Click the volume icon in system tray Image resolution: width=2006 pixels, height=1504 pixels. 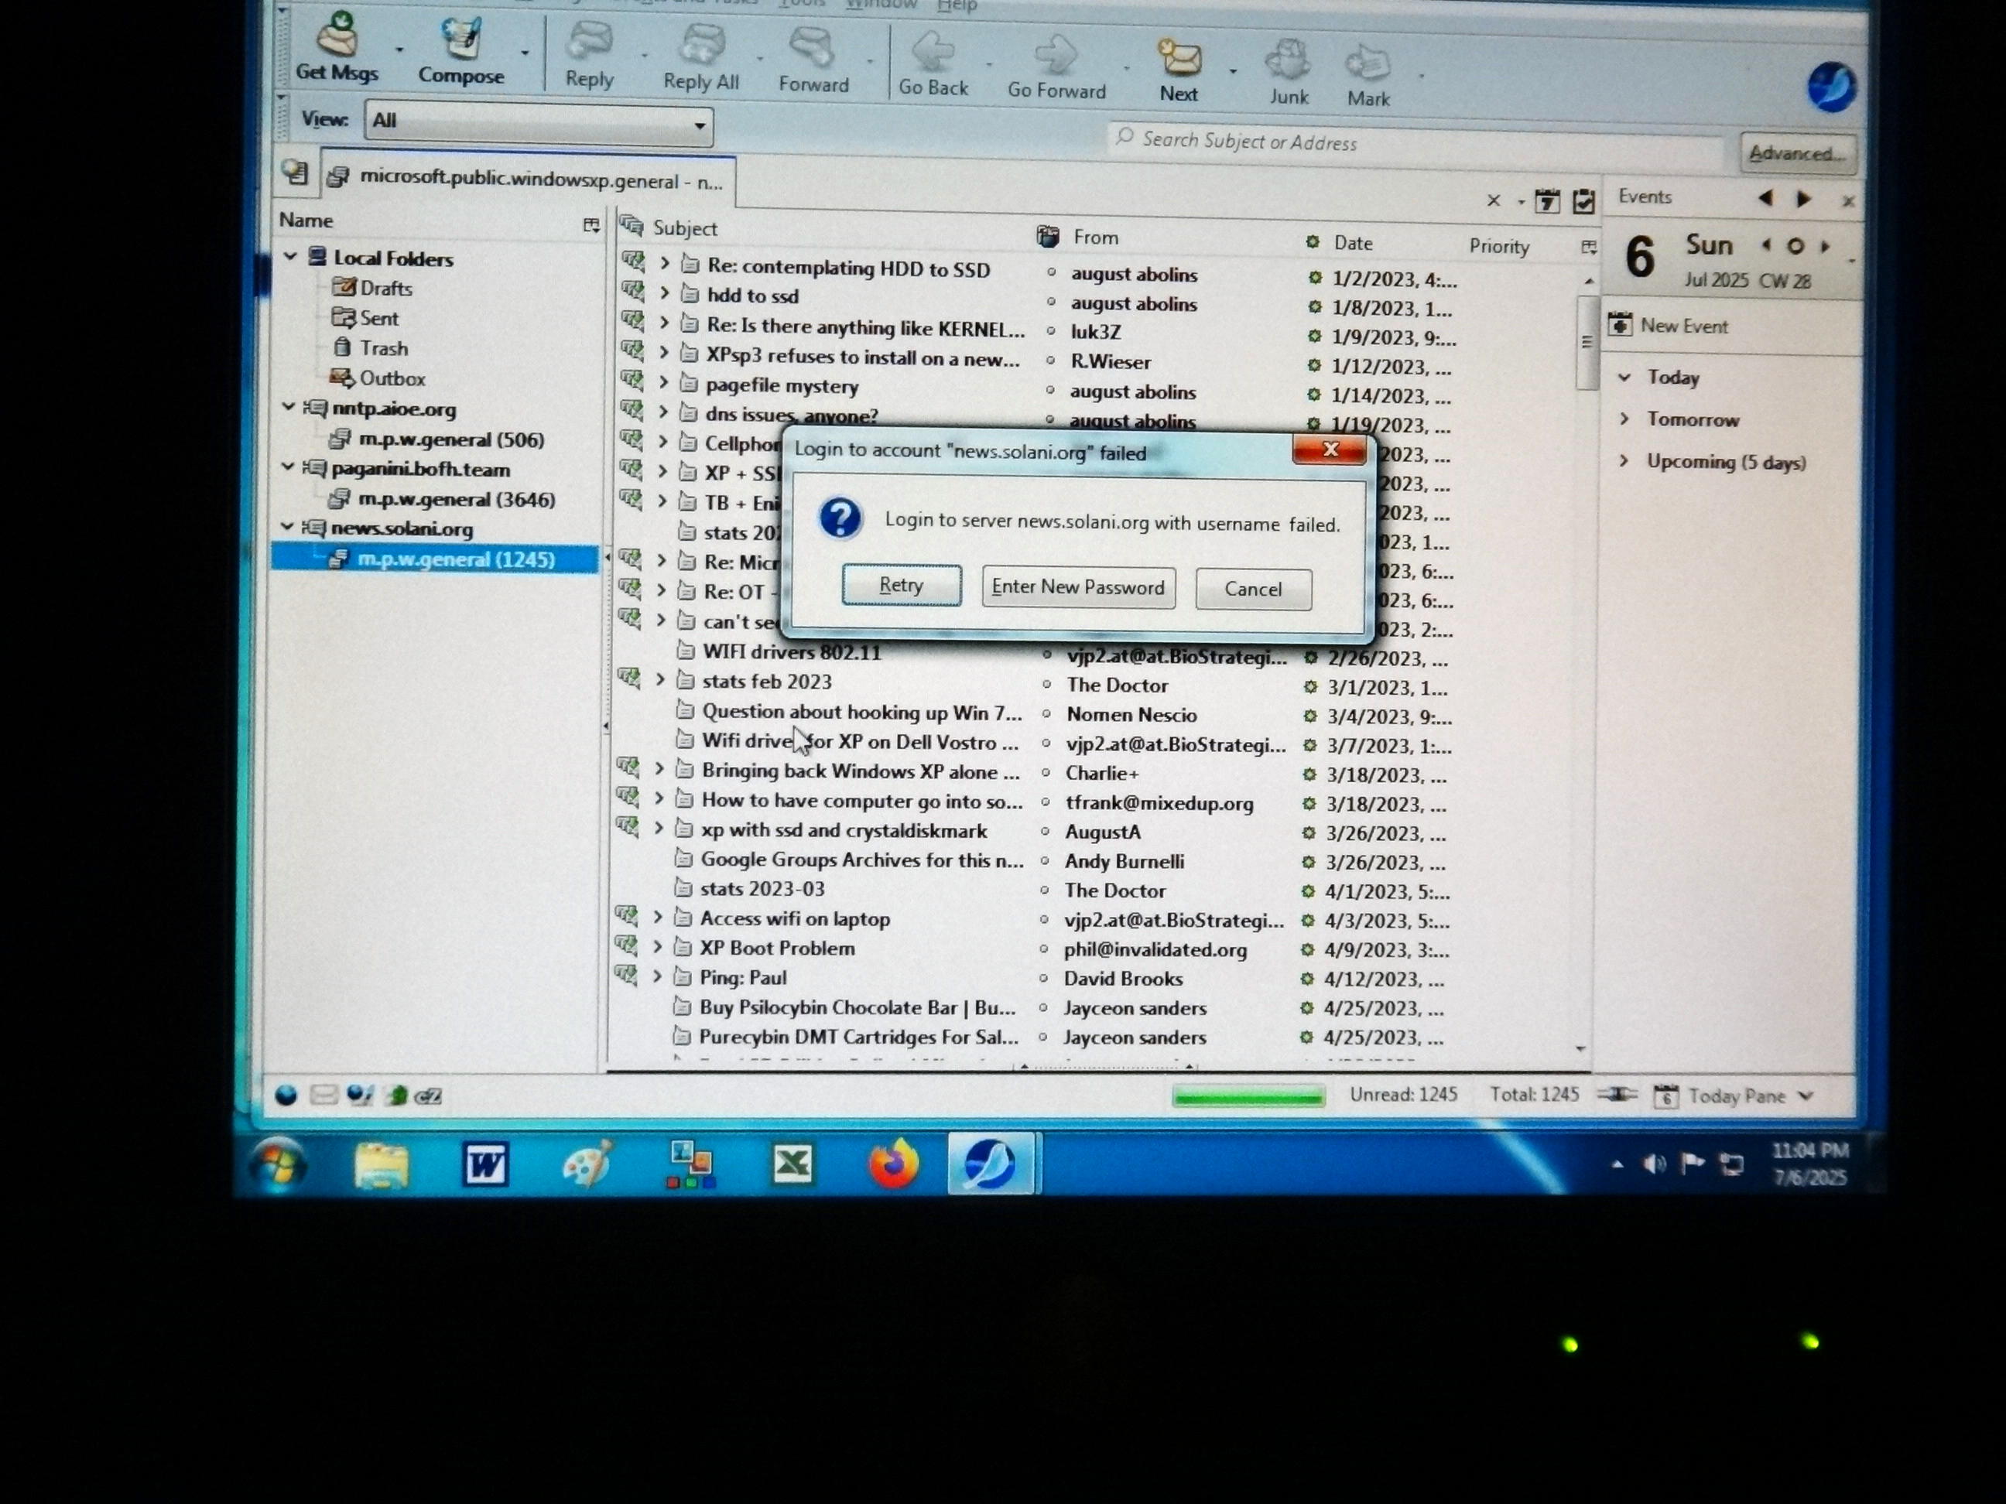tap(1654, 1164)
